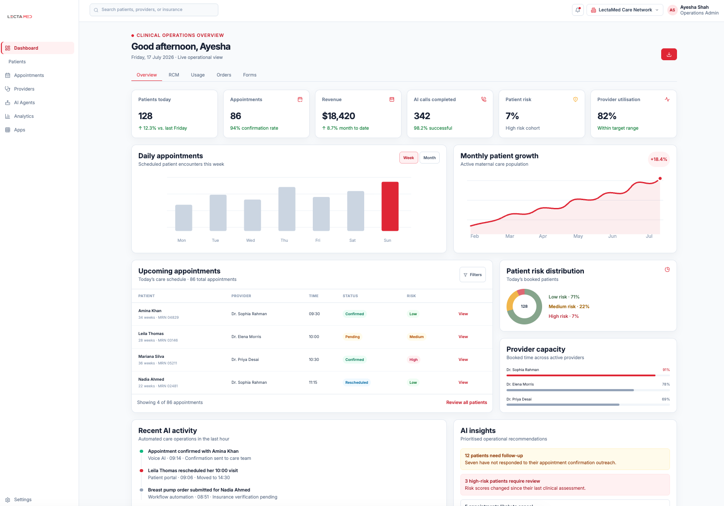Click the Appointments calendar icon in sidebar
The image size is (724, 506).
[x=7, y=76]
